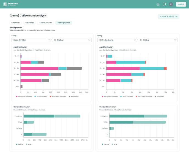Open the Caffe Borbone entity dropdown
Viewport: 189px width, 157px height.
(117, 40)
